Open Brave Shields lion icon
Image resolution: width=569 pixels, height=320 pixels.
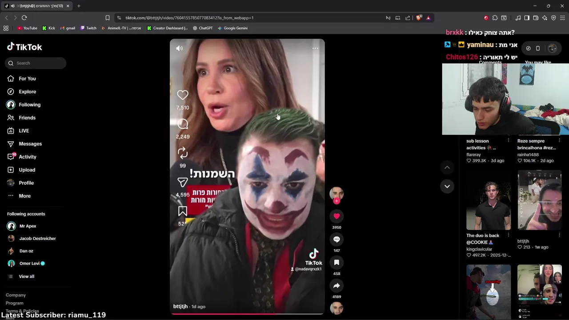point(419,18)
